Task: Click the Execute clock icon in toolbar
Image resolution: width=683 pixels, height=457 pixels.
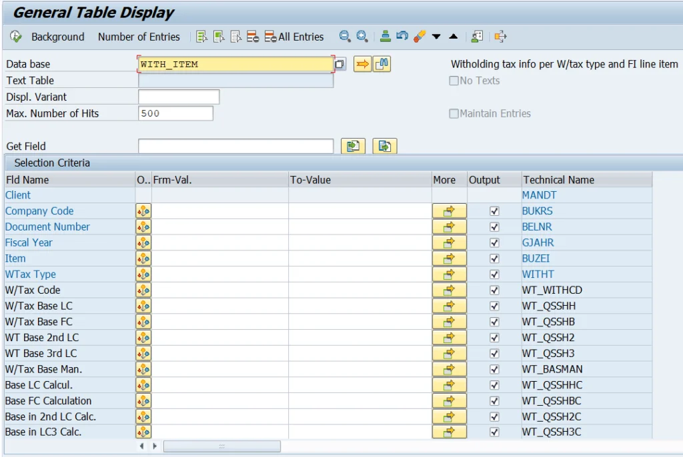Action: (16, 37)
